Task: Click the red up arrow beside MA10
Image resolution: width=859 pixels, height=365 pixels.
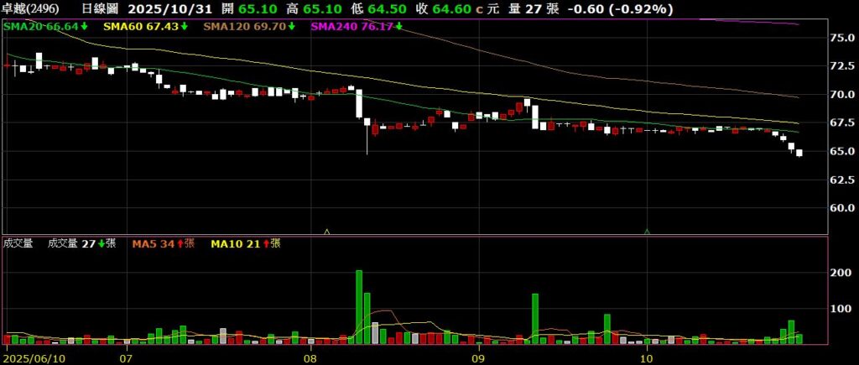Action: pos(264,243)
